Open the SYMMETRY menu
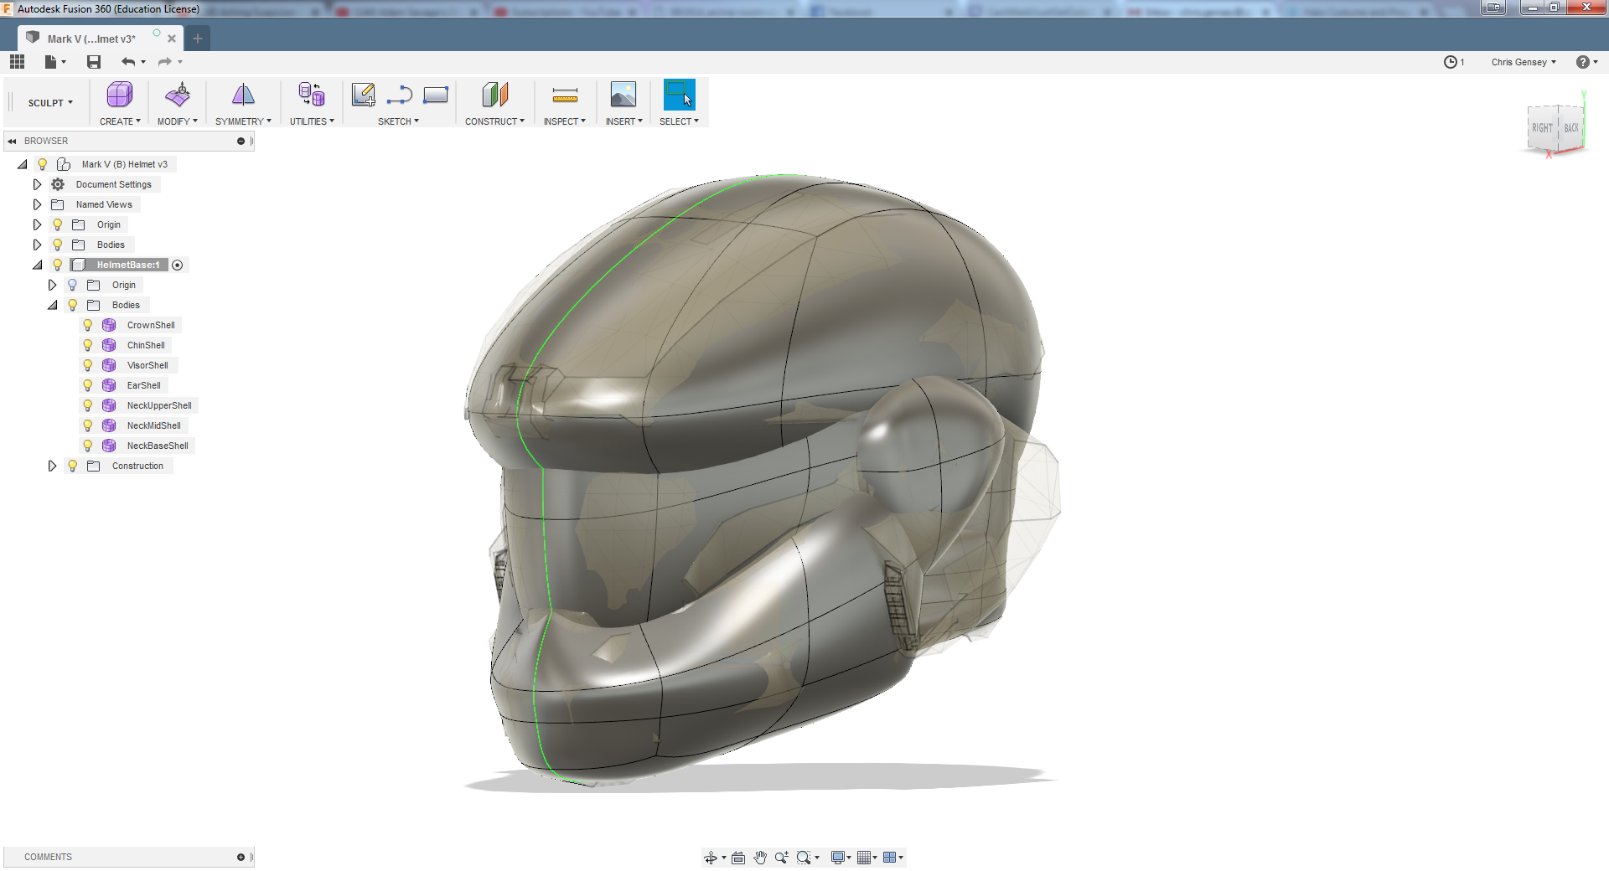Image resolution: width=1609 pixels, height=871 pixels. 243,121
